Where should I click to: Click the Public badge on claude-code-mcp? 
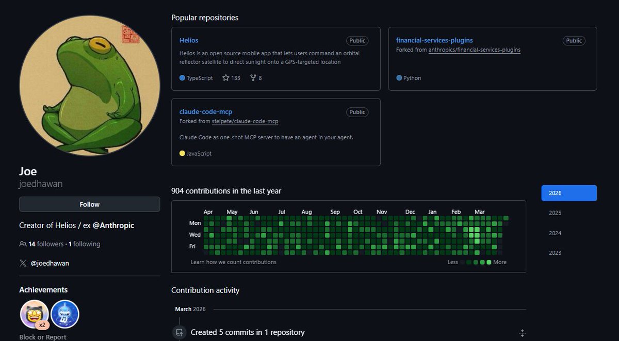(357, 112)
